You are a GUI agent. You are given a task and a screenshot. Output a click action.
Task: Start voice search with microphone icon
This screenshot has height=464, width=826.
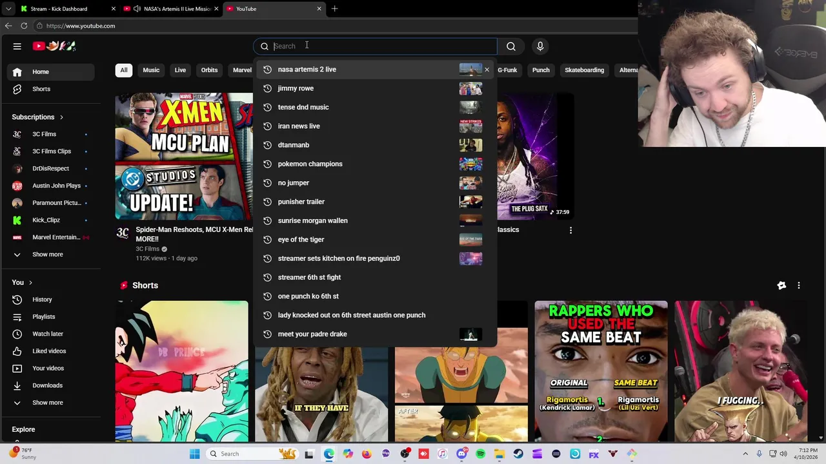click(x=540, y=46)
